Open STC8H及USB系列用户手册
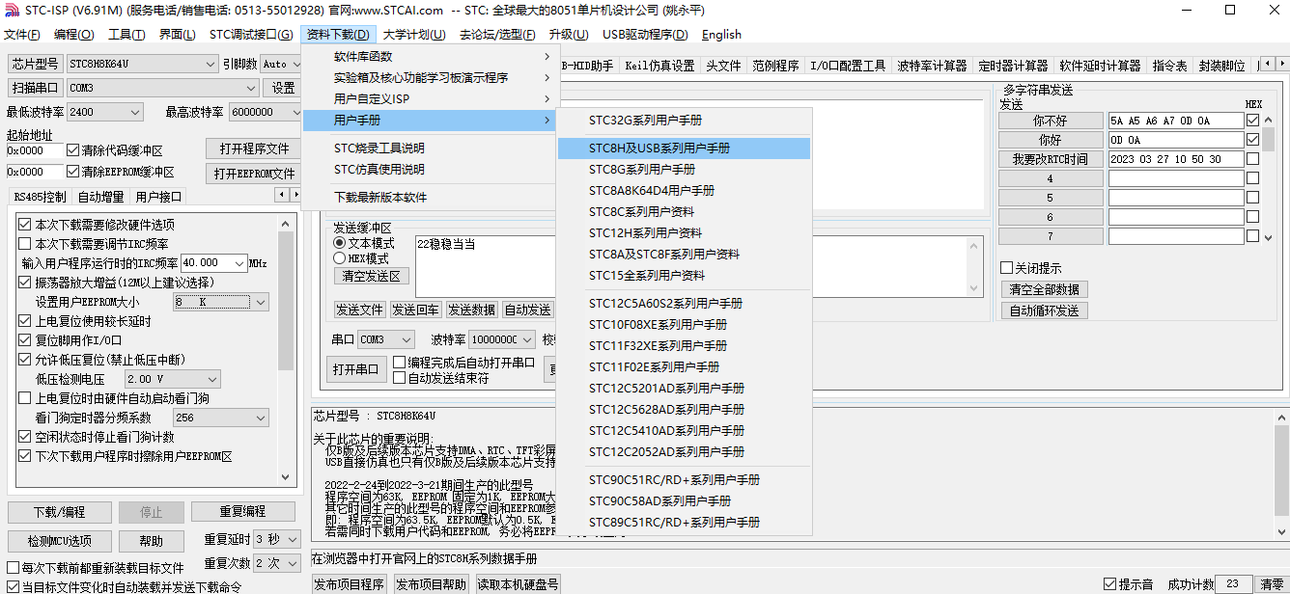1290x594 pixels. pos(684,148)
